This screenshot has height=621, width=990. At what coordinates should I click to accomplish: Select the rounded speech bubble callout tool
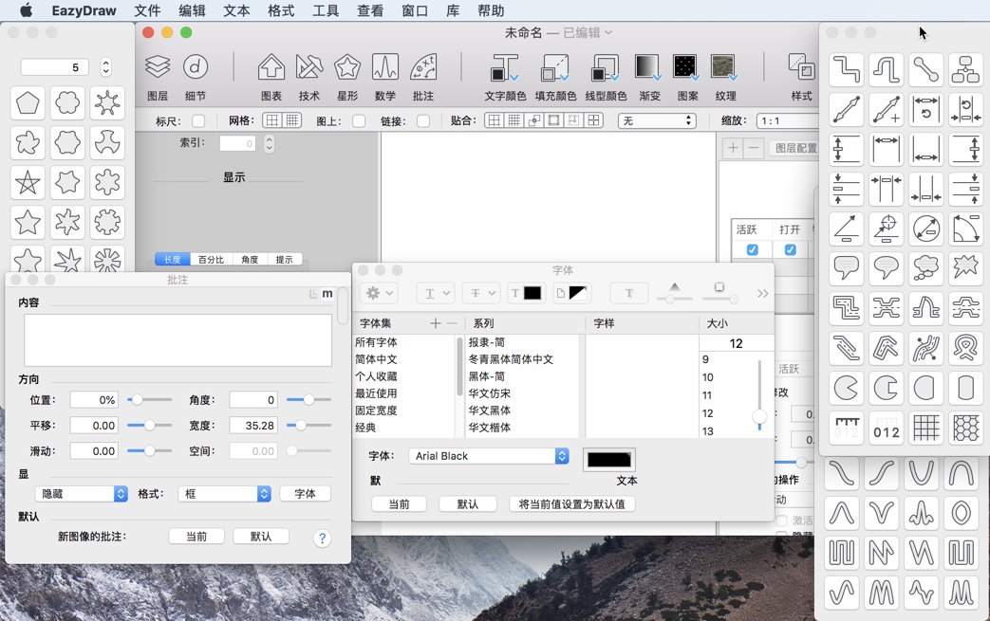tap(846, 268)
